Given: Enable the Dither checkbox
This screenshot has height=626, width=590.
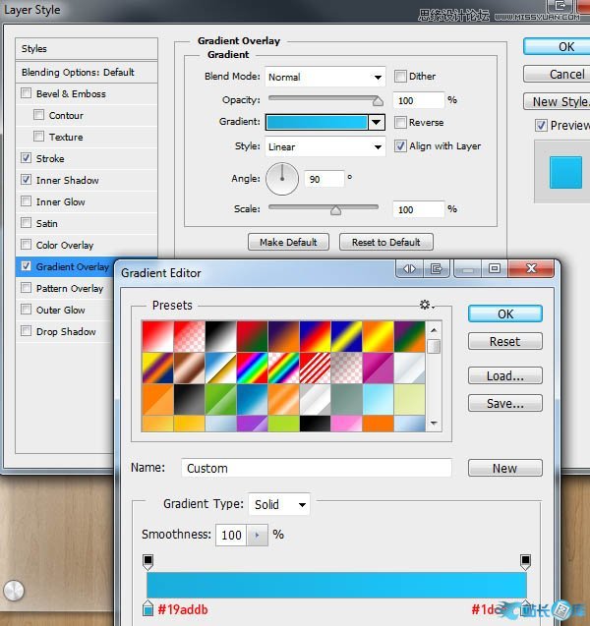Looking at the screenshot, I should pyautogui.click(x=401, y=77).
